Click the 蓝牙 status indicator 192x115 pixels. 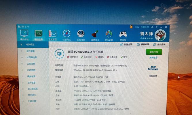(x=124, y=57)
